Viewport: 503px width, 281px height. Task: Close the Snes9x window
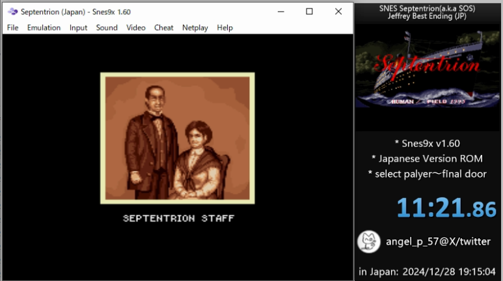pyautogui.click(x=338, y=12)
